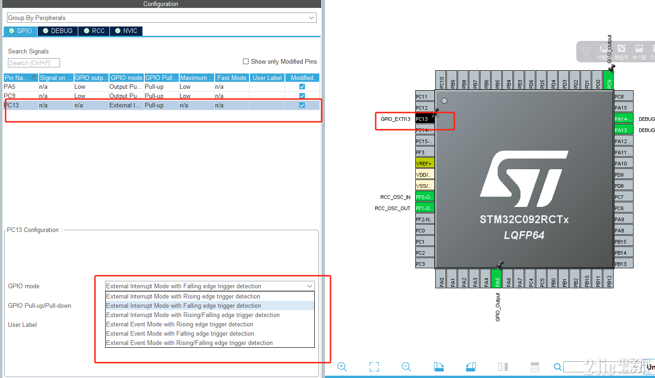Select the PF1-OSC_OUT pin on the chip

pyautogui.click(x=425, y=208)
